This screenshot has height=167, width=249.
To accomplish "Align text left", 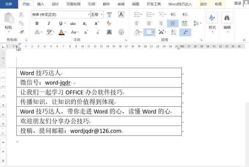I will point(137,23).
